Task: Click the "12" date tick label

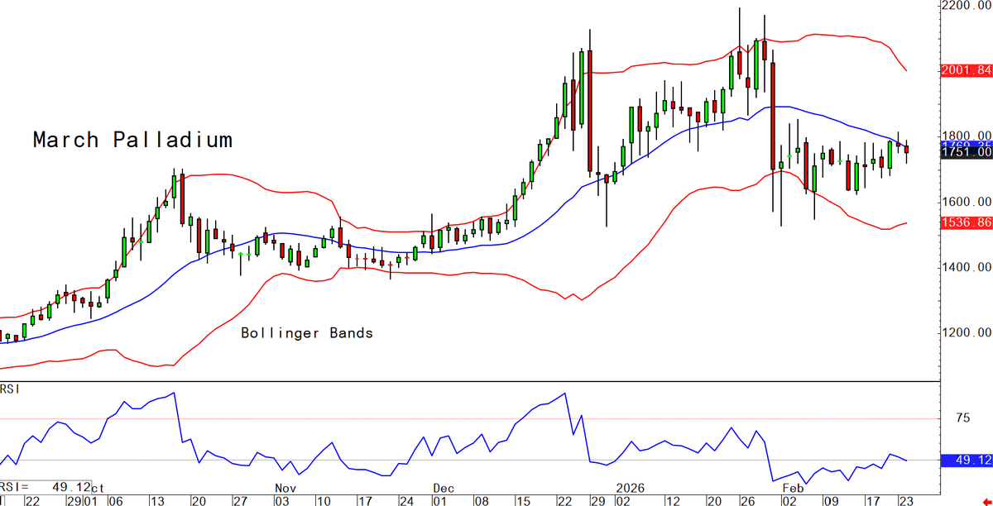Action: coord(674,500)
